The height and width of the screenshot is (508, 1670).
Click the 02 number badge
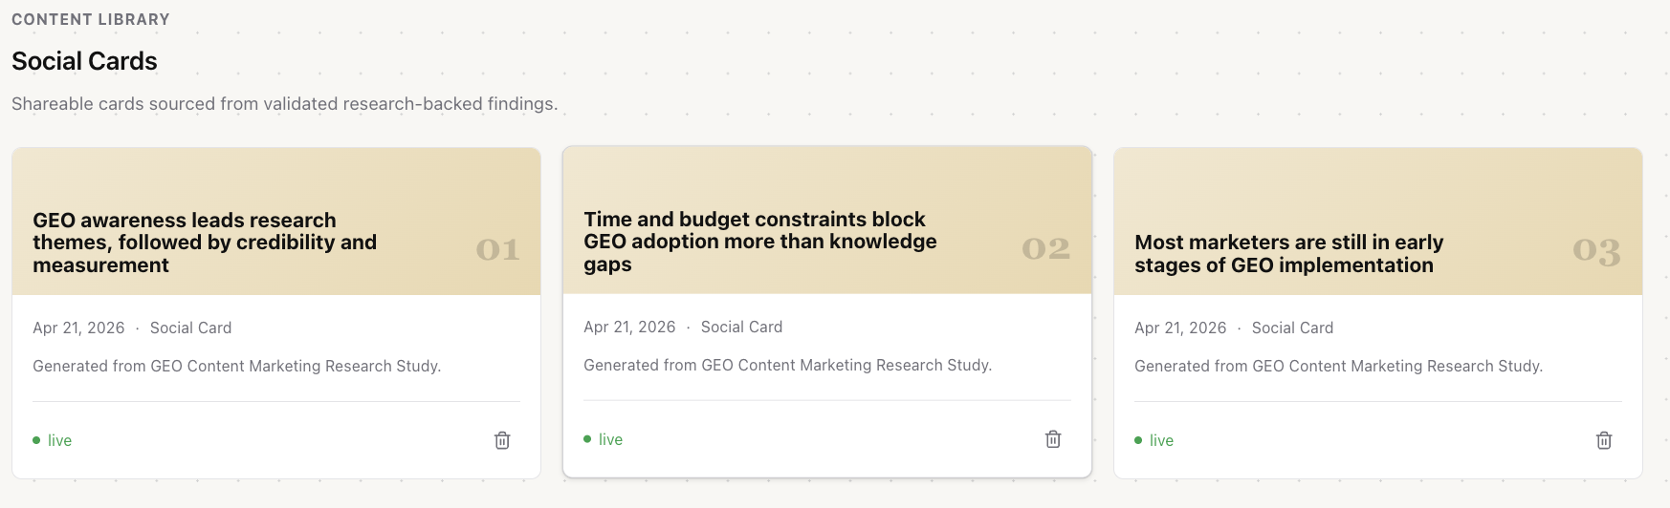(1045, 249)
